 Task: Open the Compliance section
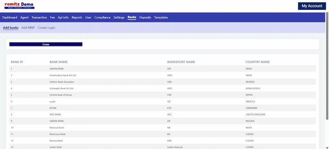102,17
